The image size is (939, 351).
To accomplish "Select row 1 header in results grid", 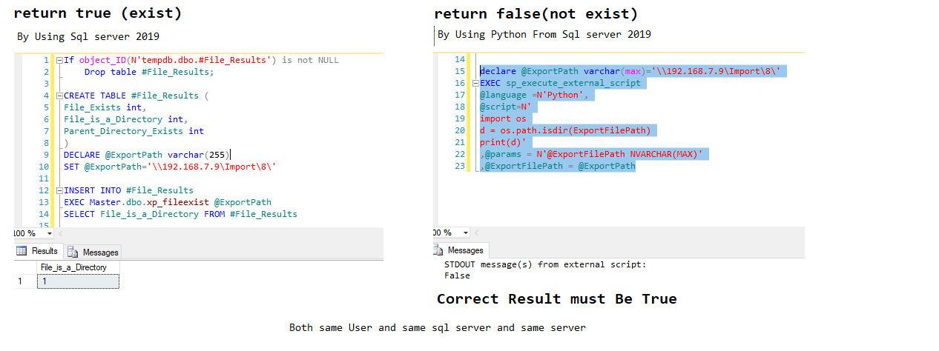I will 20,281.
